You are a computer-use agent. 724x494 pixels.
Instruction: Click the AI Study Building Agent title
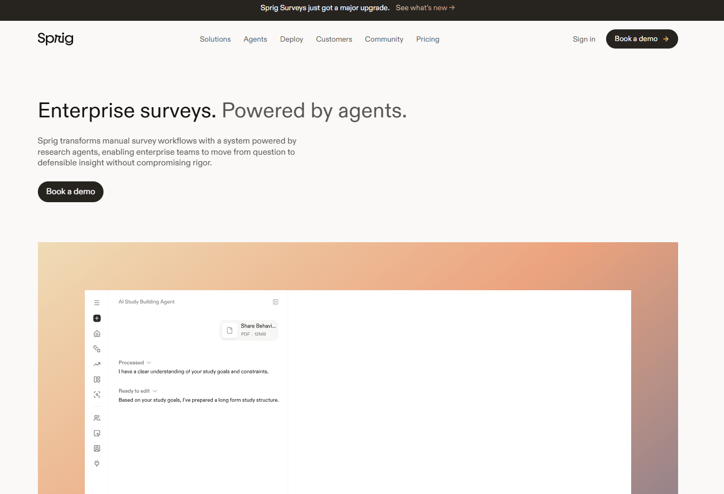[146, 302]
